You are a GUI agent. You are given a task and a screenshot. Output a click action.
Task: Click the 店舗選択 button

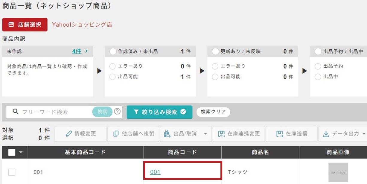coord(25,25)
